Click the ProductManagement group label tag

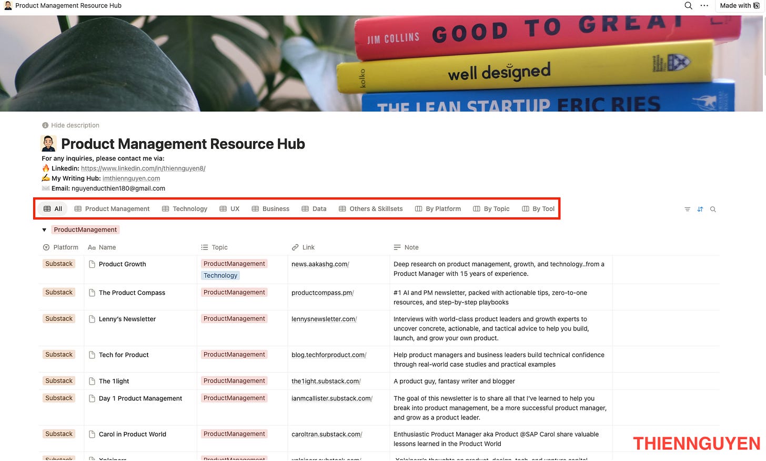pyautogui.click(x=85, y=230)
